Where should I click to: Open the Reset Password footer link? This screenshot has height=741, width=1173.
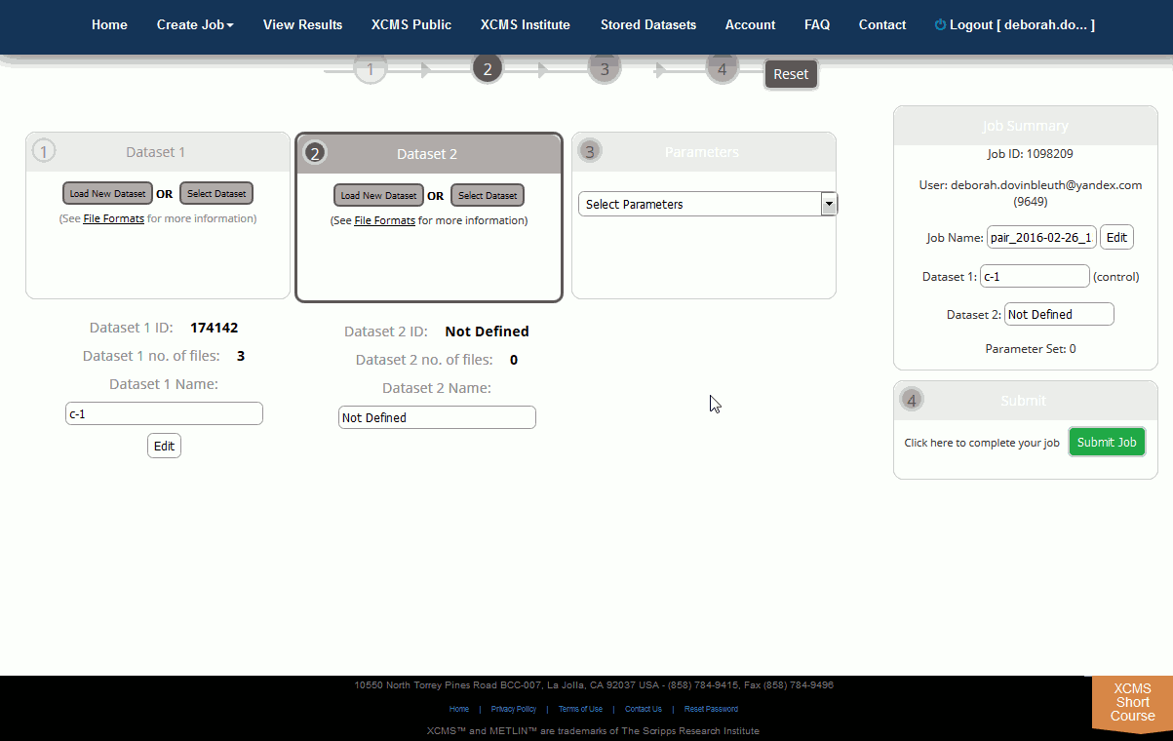click(711, 709)
